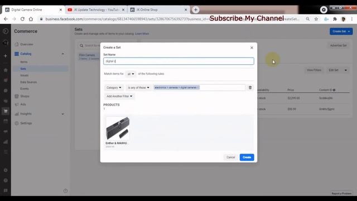Reload the page with refresh icon
This screenshot has width=357, height=201.
pyautogui.click(x=22, y=19)
